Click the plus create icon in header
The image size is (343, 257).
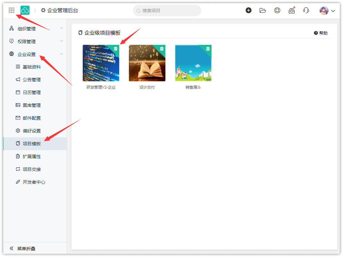click(x=248, y=10)
